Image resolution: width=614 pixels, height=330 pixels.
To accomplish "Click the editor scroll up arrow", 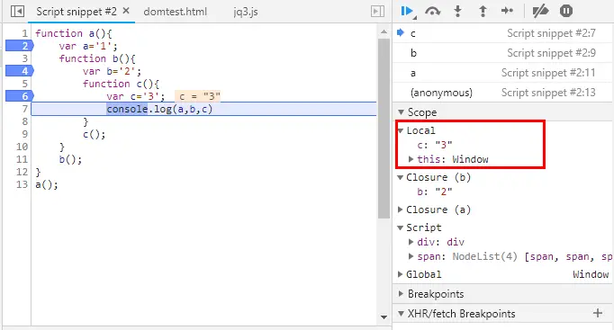I will click(384, 31).
